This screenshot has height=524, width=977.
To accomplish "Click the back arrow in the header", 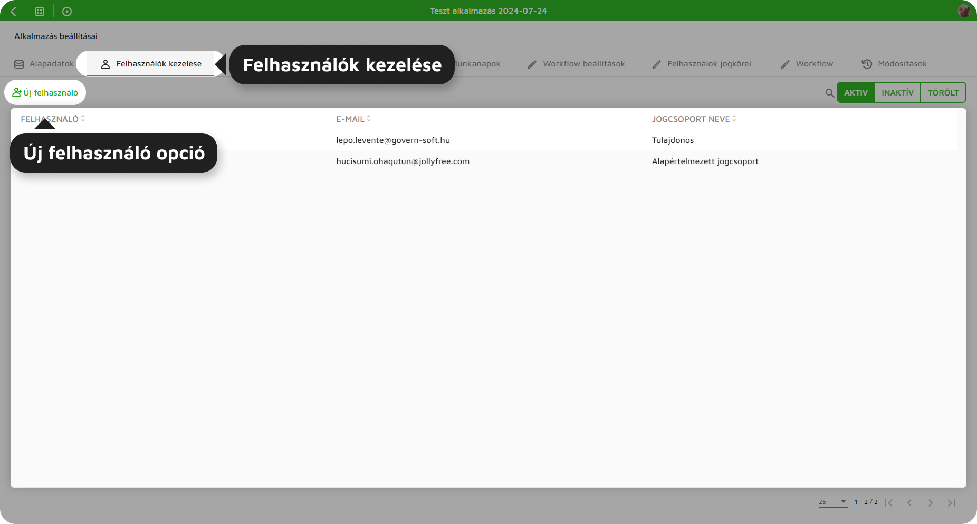I will point(13,11).
